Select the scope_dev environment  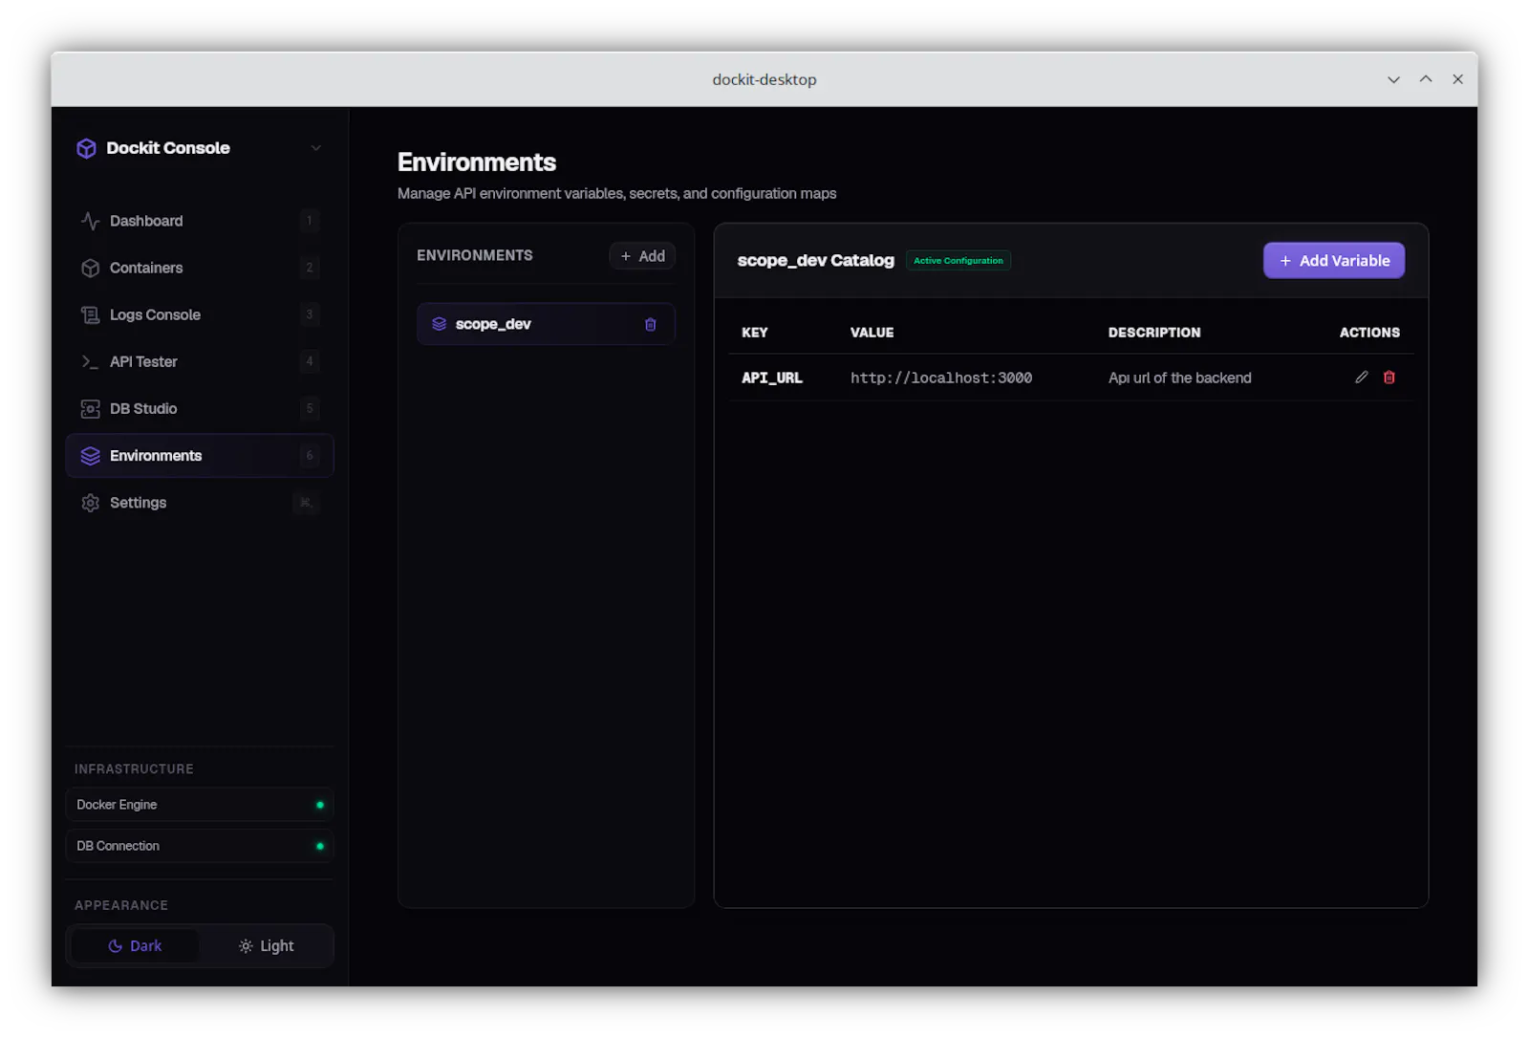[x=546, y=324]
